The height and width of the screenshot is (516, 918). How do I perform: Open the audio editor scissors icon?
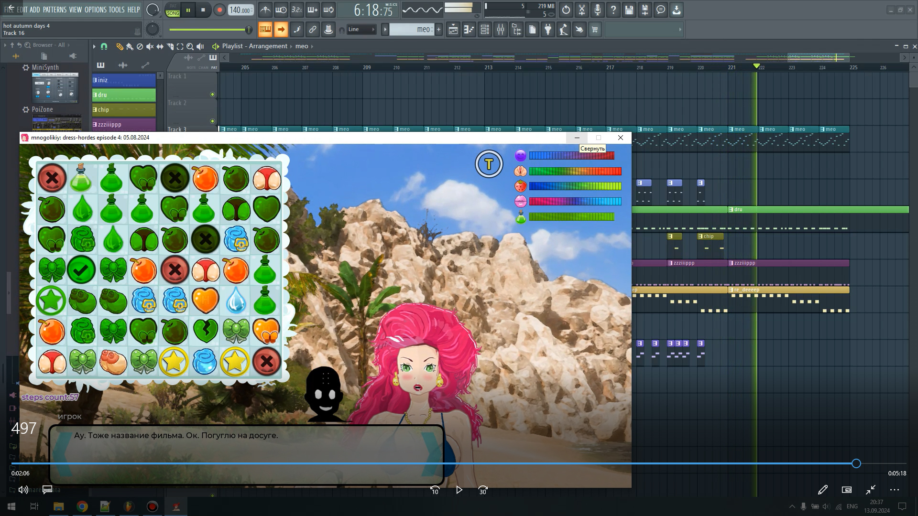click(582, 10)
